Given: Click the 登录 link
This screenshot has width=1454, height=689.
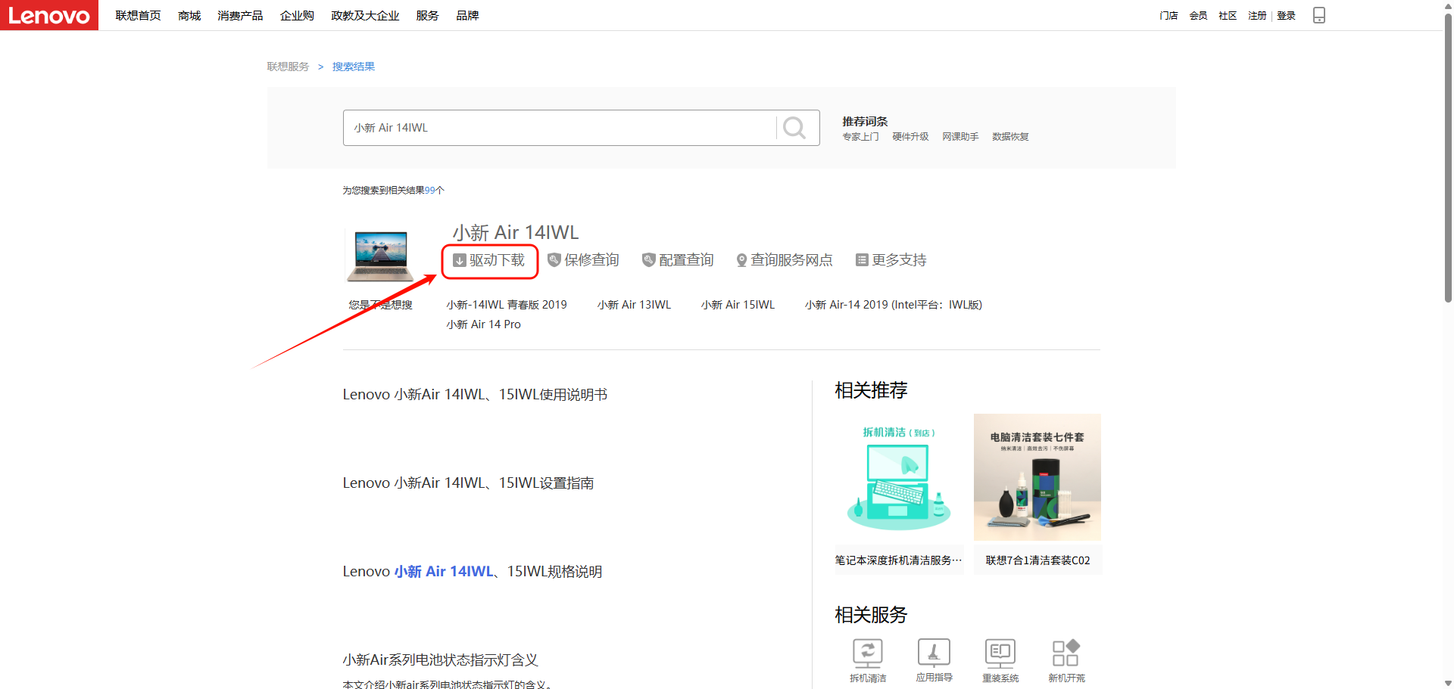Looking at the screenshot, I should [1286, 16].
